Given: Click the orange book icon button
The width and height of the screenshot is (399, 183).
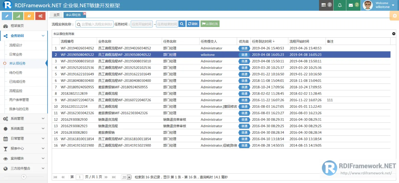Looking at the screenshot, I should pos(29,16).
